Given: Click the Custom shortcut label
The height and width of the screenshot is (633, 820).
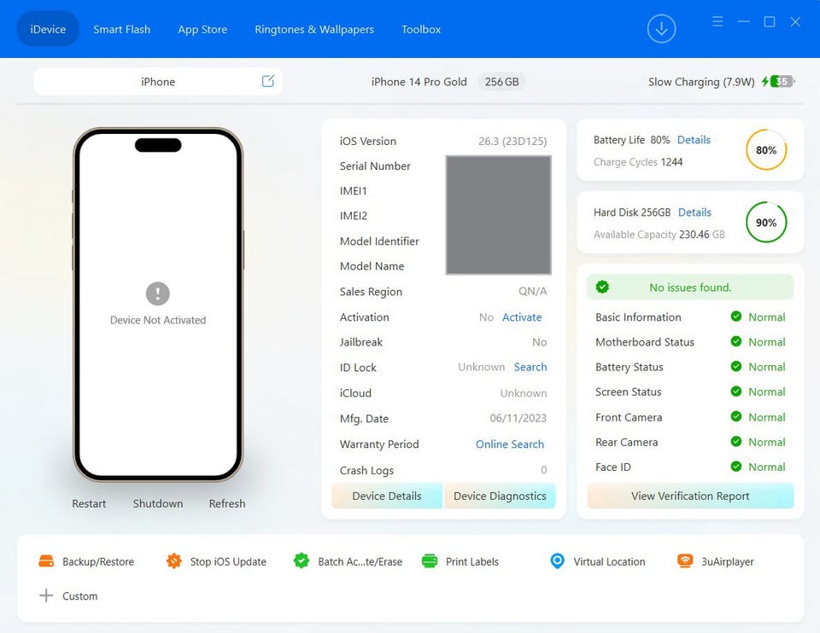Looking at the screenshot, I should [x=80, y=596].
